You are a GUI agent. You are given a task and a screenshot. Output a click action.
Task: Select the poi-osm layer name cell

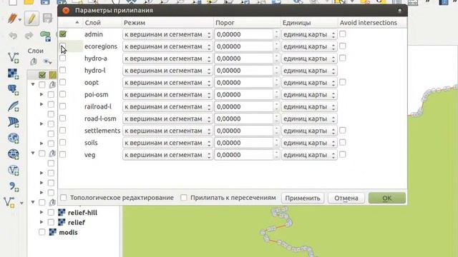click(96, 95)
